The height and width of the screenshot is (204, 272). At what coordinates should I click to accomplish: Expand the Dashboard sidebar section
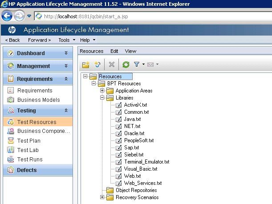[38, 53]
